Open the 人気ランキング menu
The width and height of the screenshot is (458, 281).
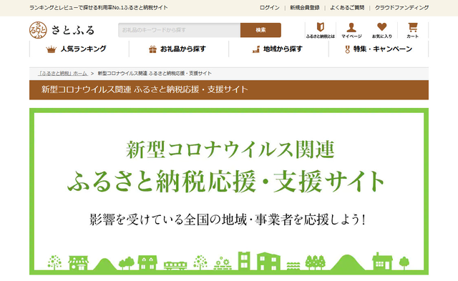[x=79, y=49]
